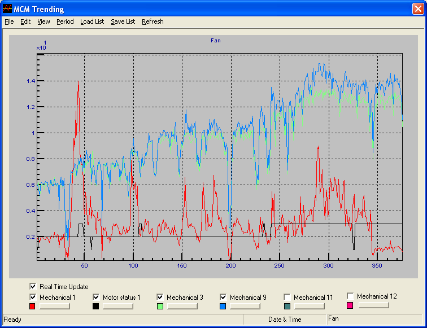Image resolution: width=427 pixels, height=328 pixels.
Task: Uncheck the Mechanical 1 trend checkbox
Action: [33, 297]
